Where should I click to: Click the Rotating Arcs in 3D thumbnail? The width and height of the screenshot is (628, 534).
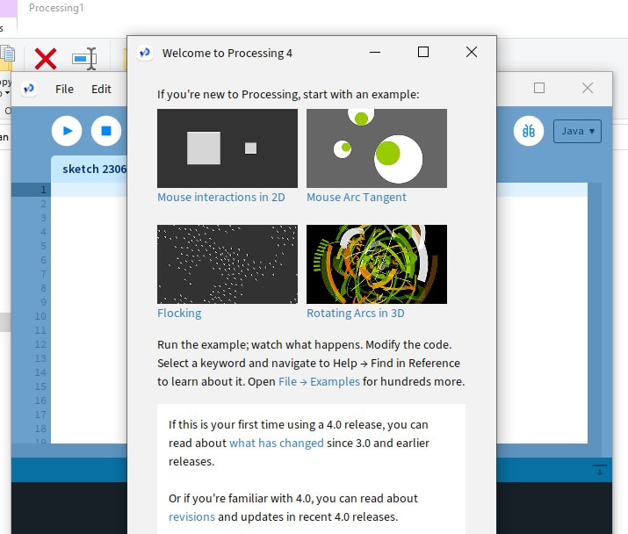pos(377,264)
